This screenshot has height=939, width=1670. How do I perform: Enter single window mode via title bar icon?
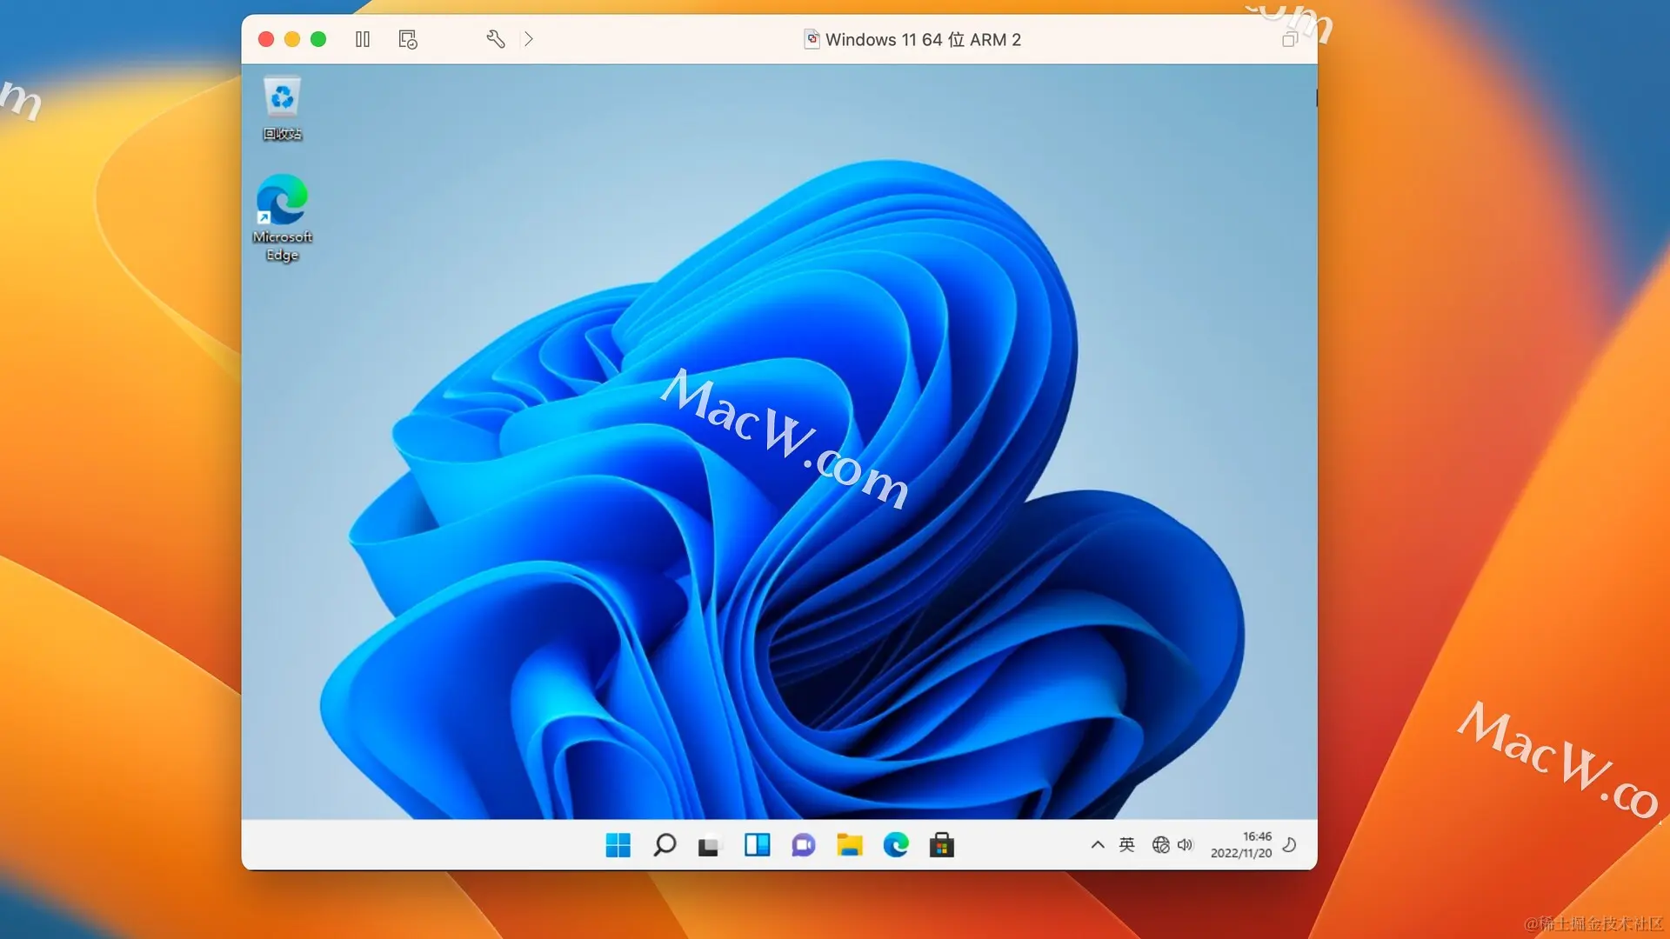1290,39
